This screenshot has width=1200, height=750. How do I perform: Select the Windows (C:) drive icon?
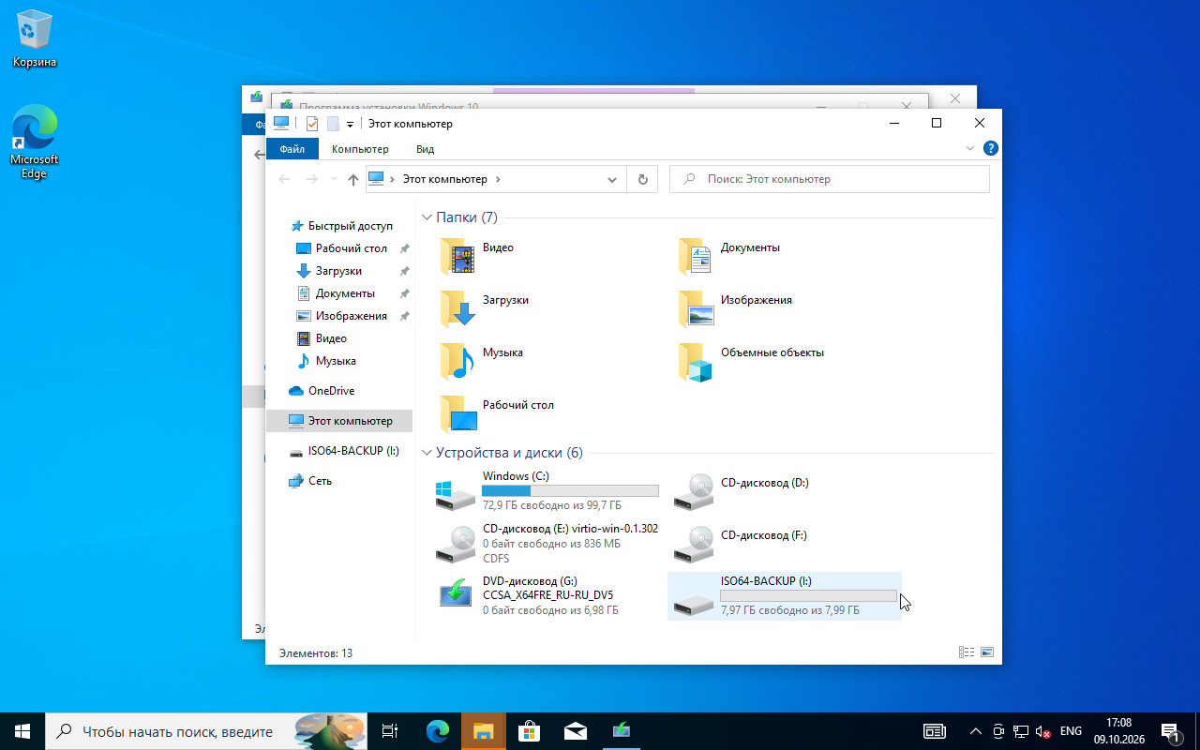tap(457, 493)
